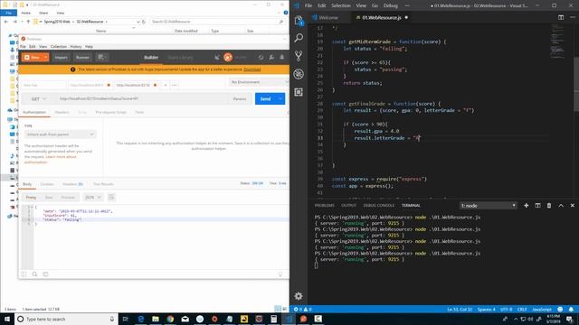
Task: Click the console icon in Postman's bottom bar
Action: tap(46, 274)
